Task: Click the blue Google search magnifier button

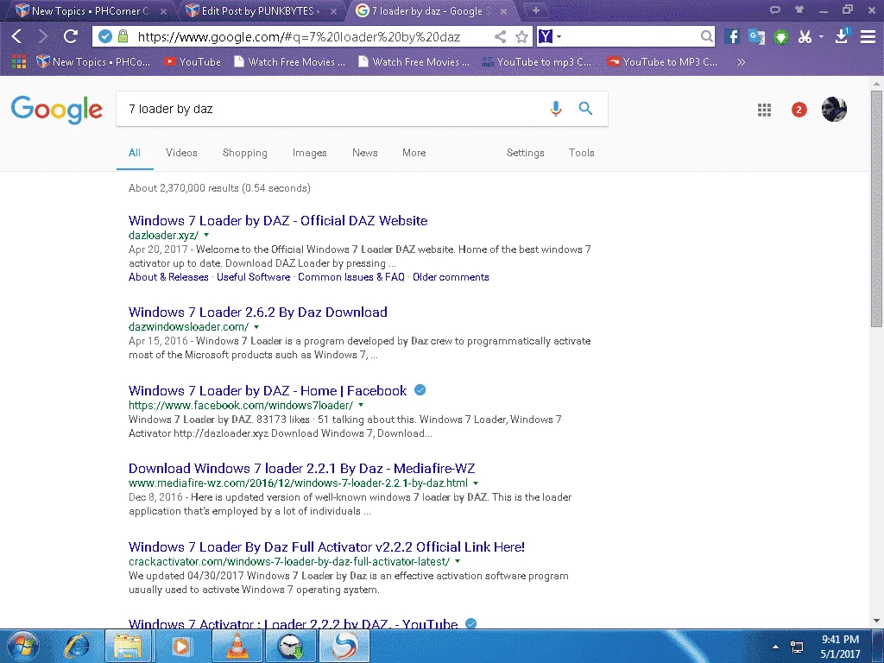Action: pos(586,108)
